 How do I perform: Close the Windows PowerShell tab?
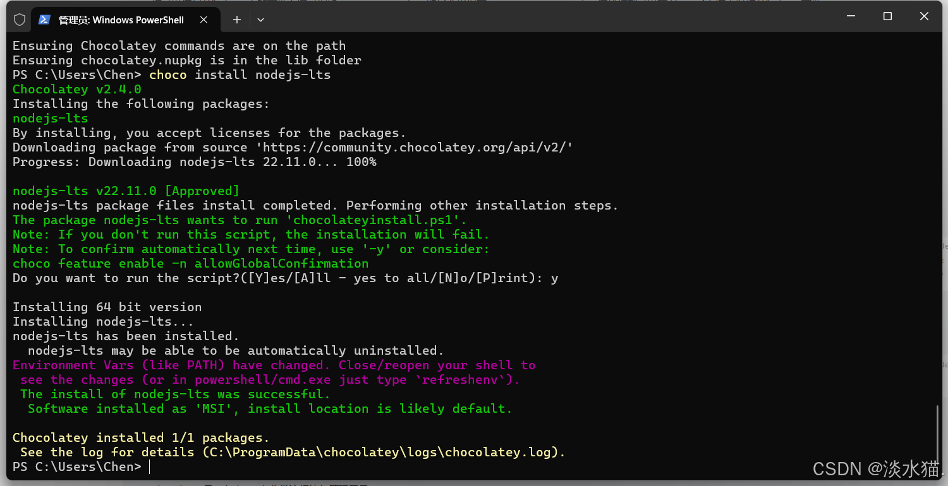coord(204,20)
